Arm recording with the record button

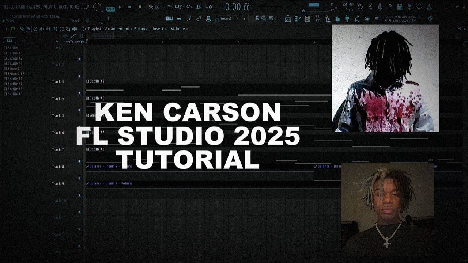140,7
